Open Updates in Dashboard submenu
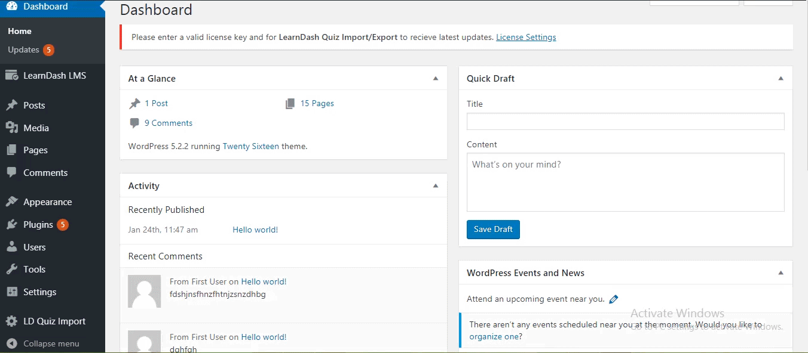 click(23, 50)
